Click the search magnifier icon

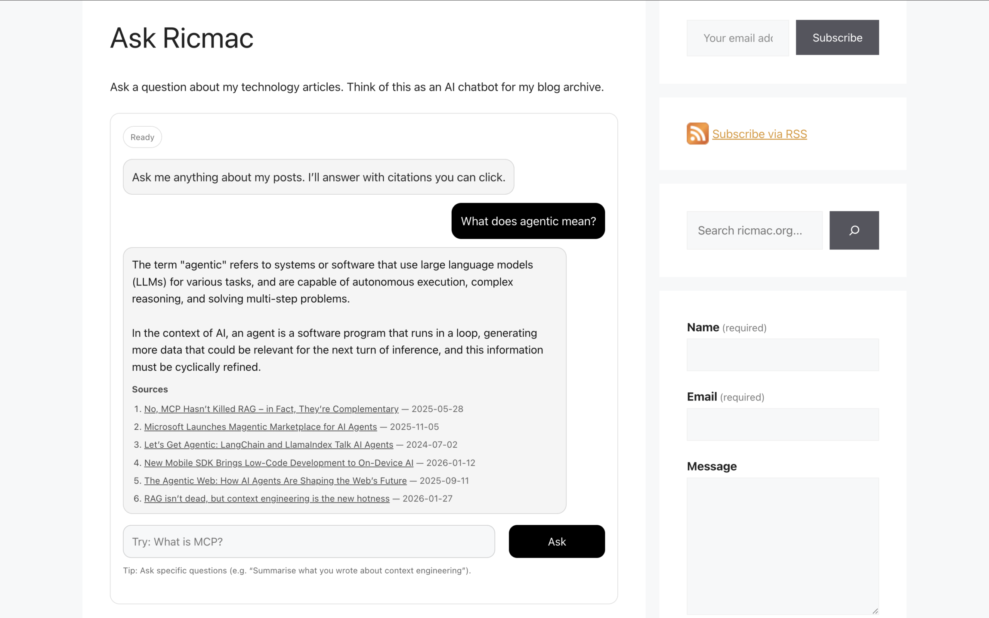853,230
